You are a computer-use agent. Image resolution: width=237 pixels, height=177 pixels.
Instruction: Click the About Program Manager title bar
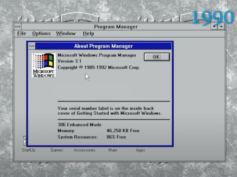[103, 46]
